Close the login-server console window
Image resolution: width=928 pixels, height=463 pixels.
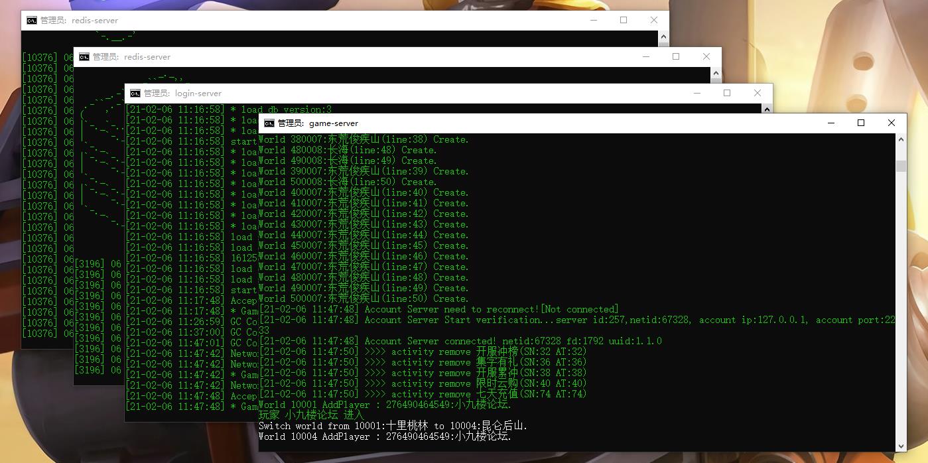coord(758,93)
